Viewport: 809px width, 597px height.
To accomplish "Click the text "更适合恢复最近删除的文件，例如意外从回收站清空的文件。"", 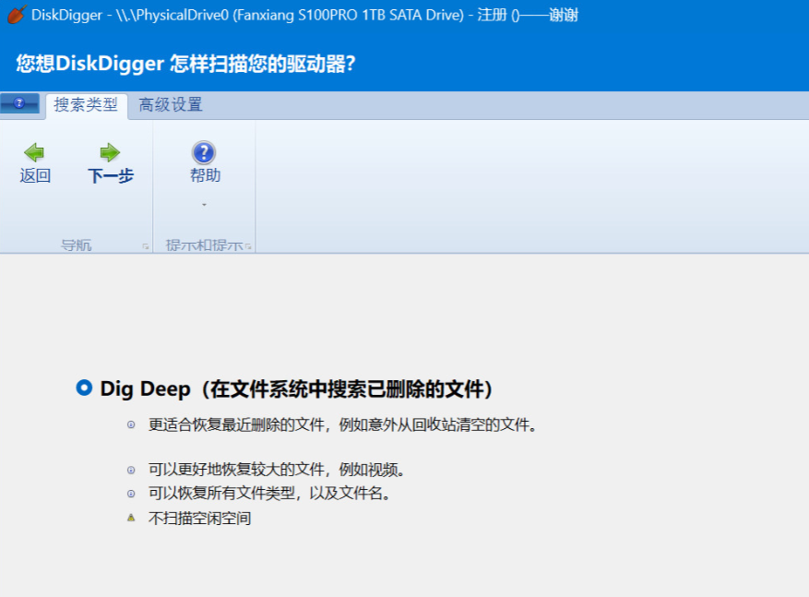I will coord(342,425).
